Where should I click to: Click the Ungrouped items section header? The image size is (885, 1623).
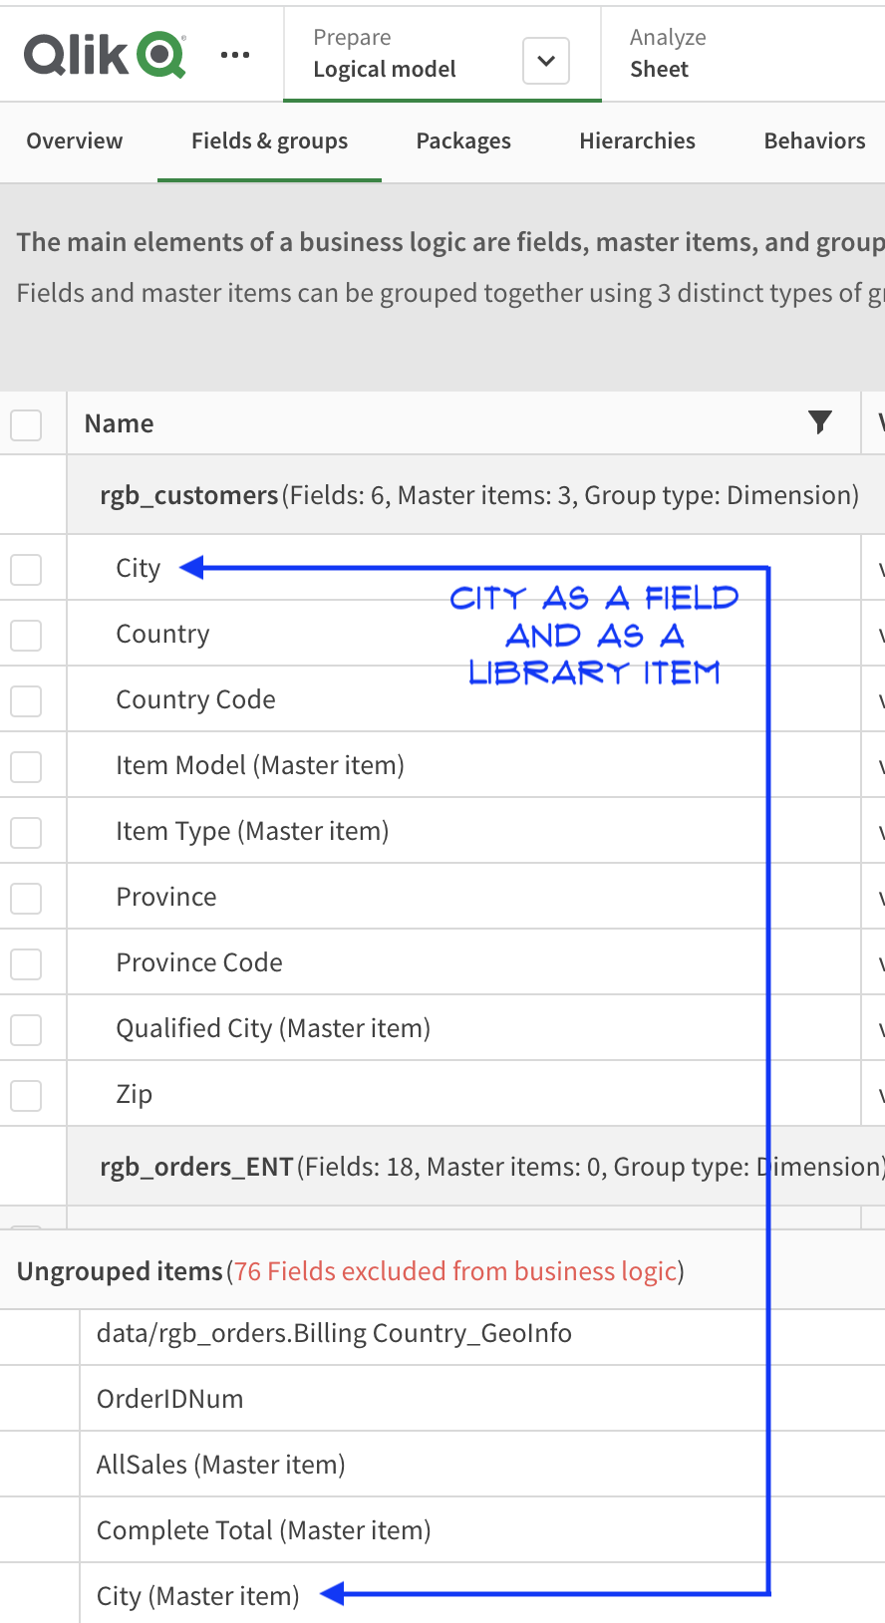click(x=120, y=1271)
